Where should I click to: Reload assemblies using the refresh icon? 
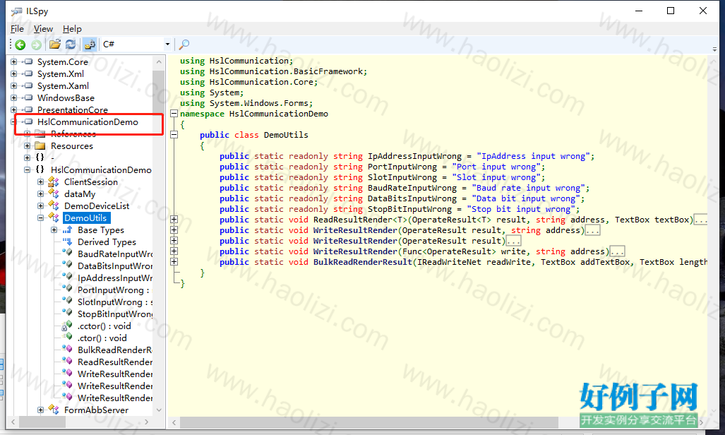click(x=71, y=44)
